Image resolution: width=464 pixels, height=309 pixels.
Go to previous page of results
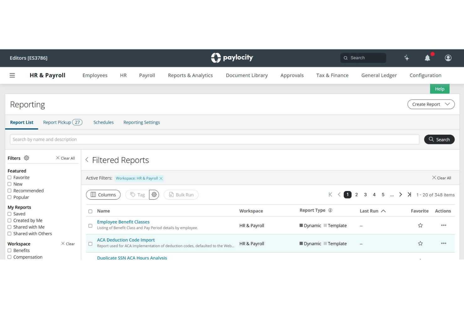click(x=339, y=195)
